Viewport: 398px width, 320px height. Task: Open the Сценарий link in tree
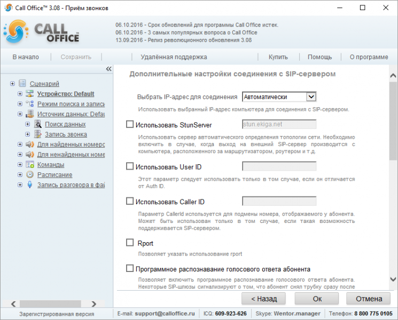click(x=44, y=84)
